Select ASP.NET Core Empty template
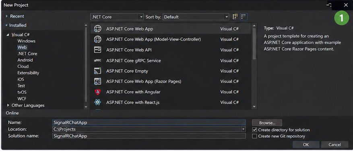The image size is (353, 152). tap(171, 71)
